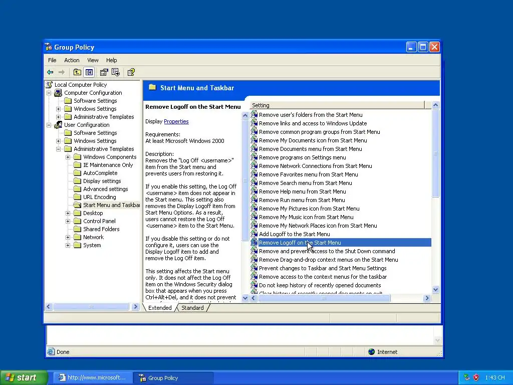Open the View menu
This screenshot has height=385, width=513.
93,60
